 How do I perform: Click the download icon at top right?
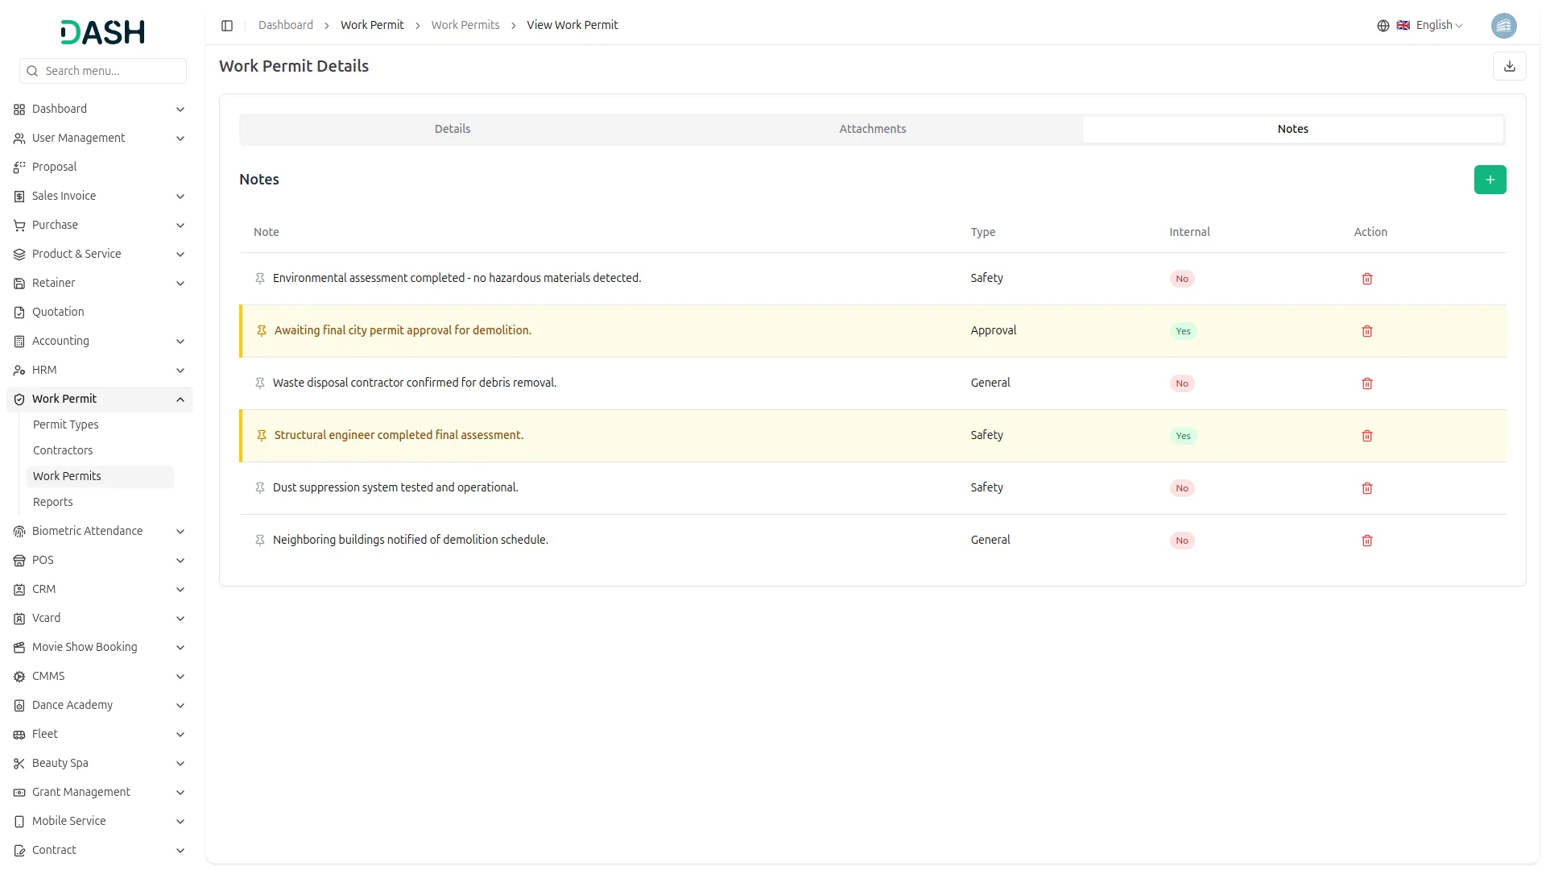point(1509,66)
